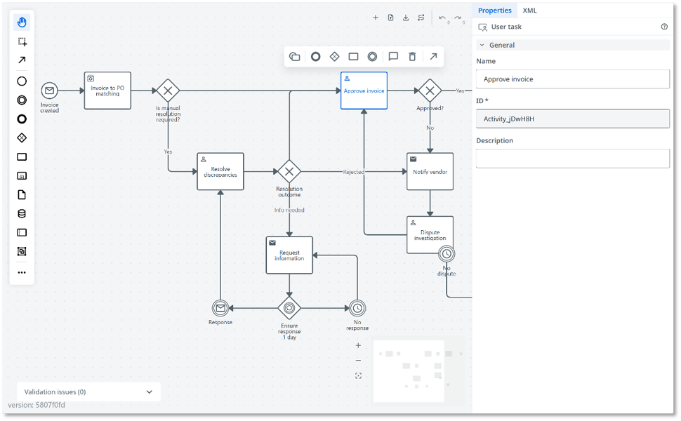The width and height of the screenshot is (681, 421).
Task: Append intermediate event from context pad
Action: click(372, 56)
